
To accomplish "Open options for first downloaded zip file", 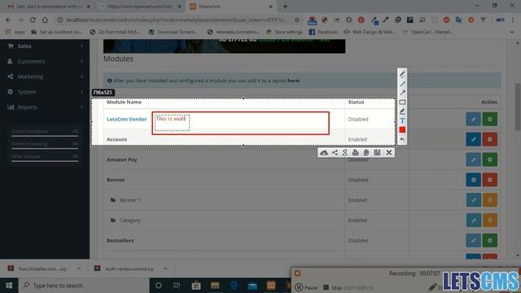I will point(79,269).
